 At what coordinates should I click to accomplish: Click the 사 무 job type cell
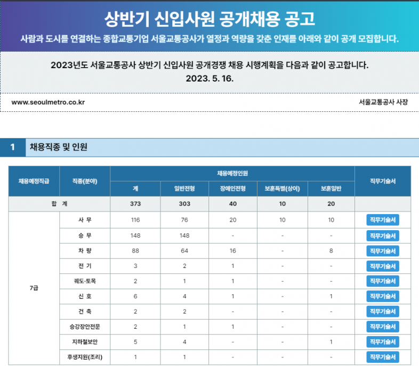click(x=85, y=220)
